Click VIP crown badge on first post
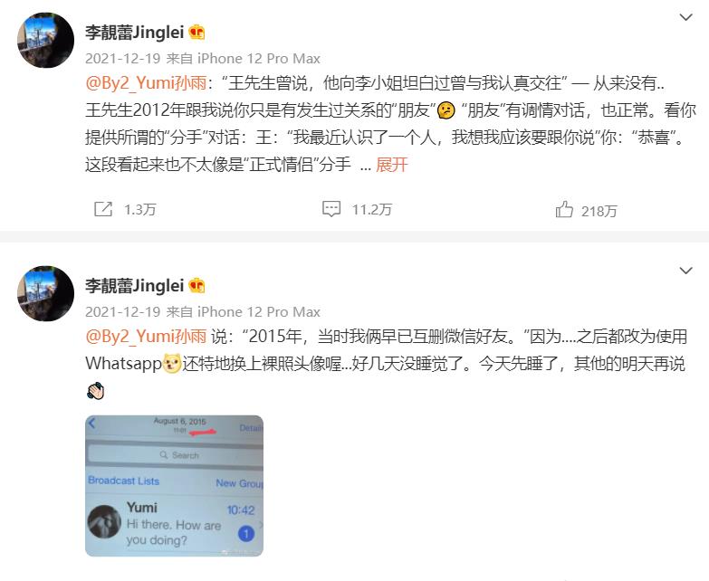The height and width of the screenshot is (581, 709). coord(196,33)
